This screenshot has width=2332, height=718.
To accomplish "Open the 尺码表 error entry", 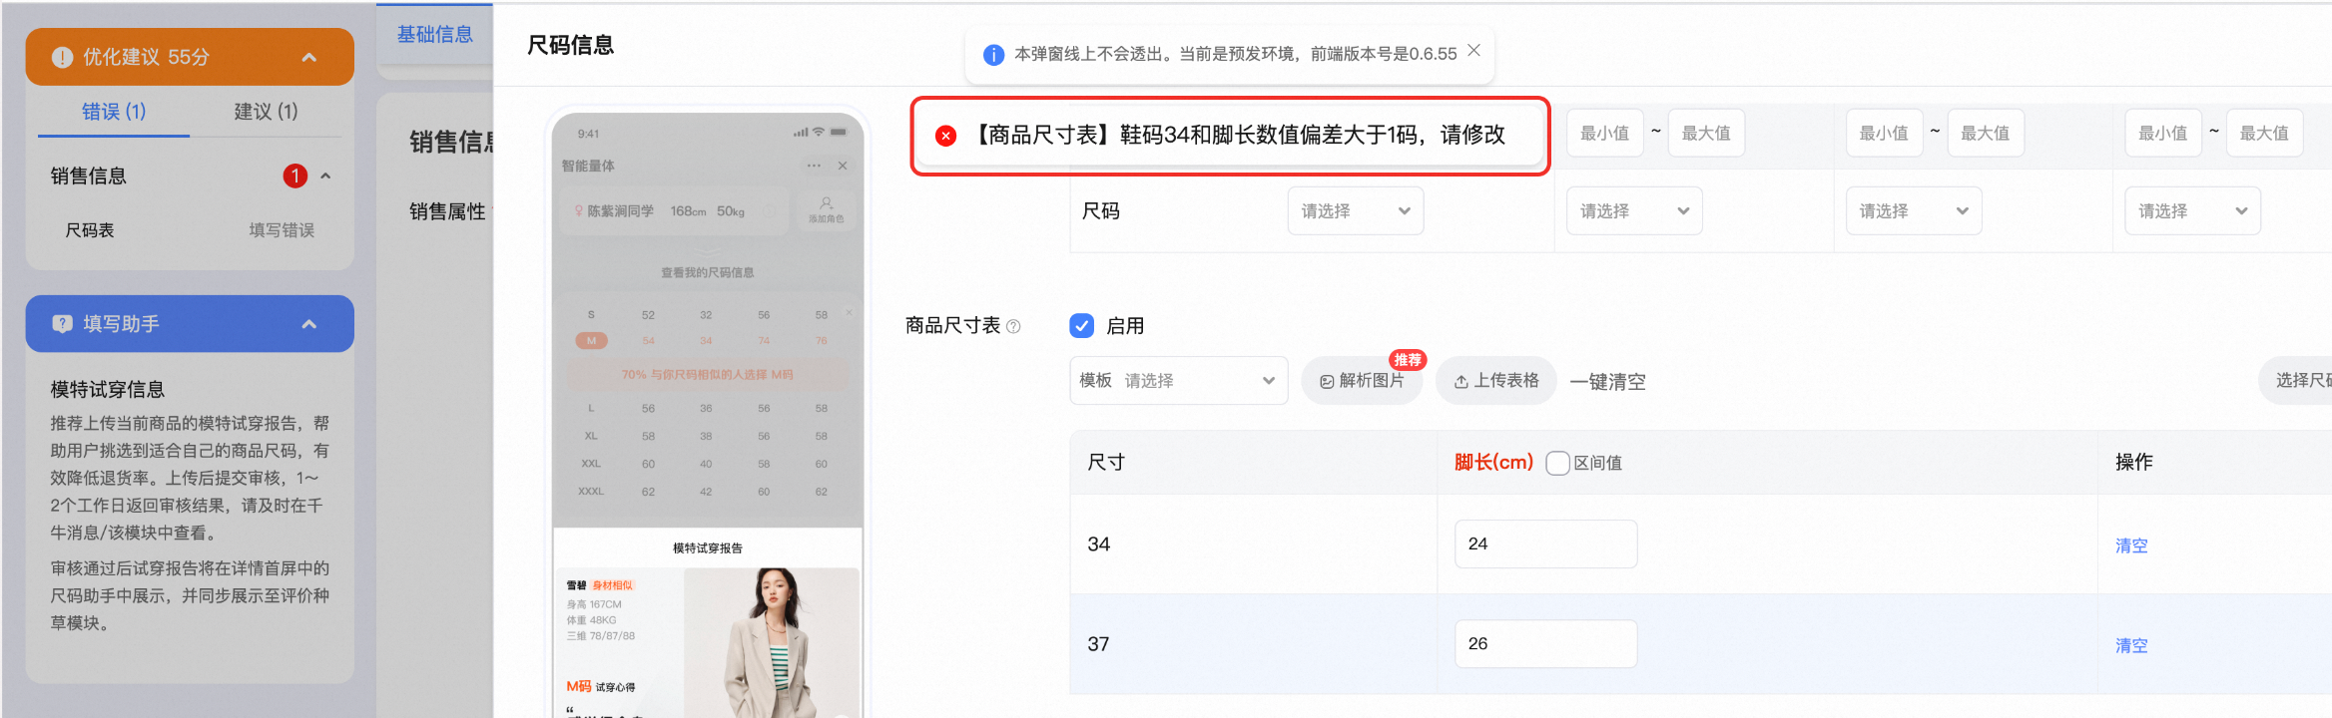I will 90,230.
